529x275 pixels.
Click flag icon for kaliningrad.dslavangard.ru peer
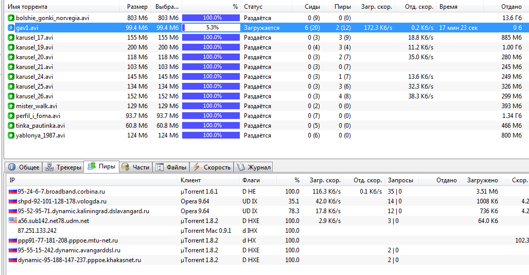[x=13, y=211]
